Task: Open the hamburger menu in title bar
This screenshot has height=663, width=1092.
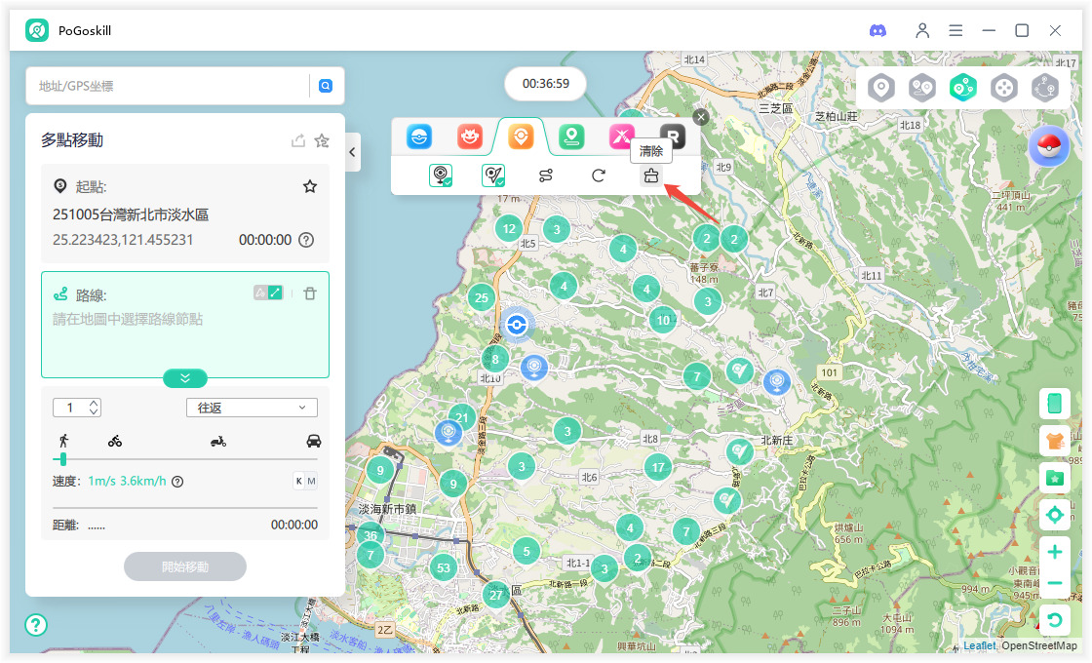Action: 955,30
